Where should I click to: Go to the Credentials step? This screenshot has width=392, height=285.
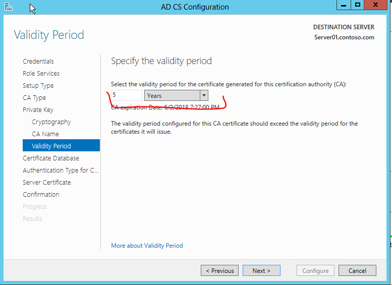(38, 62)
